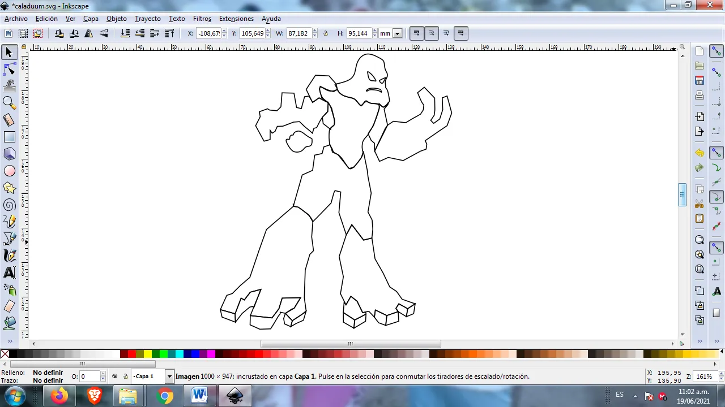Image resolution: width=725 pixels, height=407 pixels.
Task: Toggle Enable snapping button
Action: [x=717, y=51]
